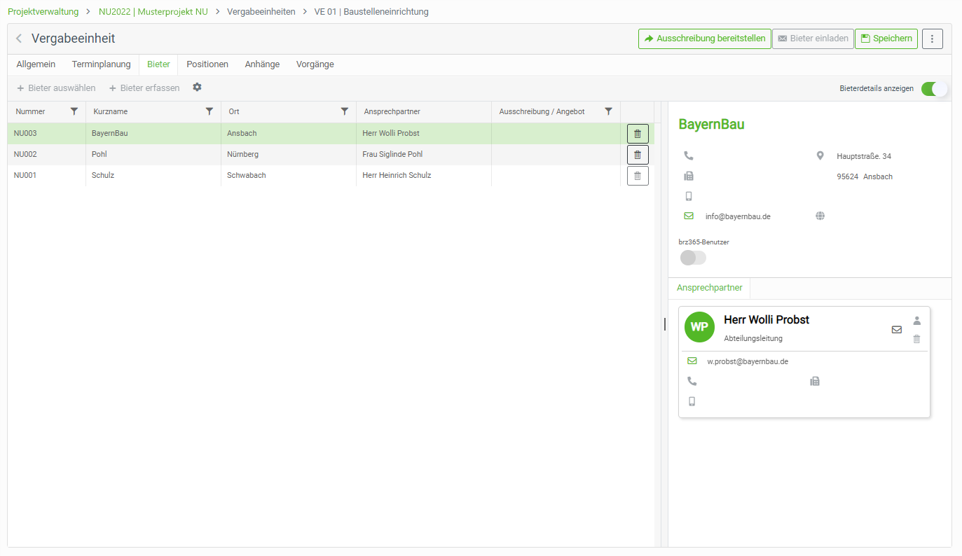
Task: Click the w.probst@bayernbau.de email address
Action: [748, 361]
